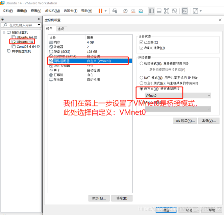Image resolution: width=224 pixels, height=215 pixels.
Task: Open the 虚拟机(M) menu
Action: pyautogui.click(x=52, y=11)
